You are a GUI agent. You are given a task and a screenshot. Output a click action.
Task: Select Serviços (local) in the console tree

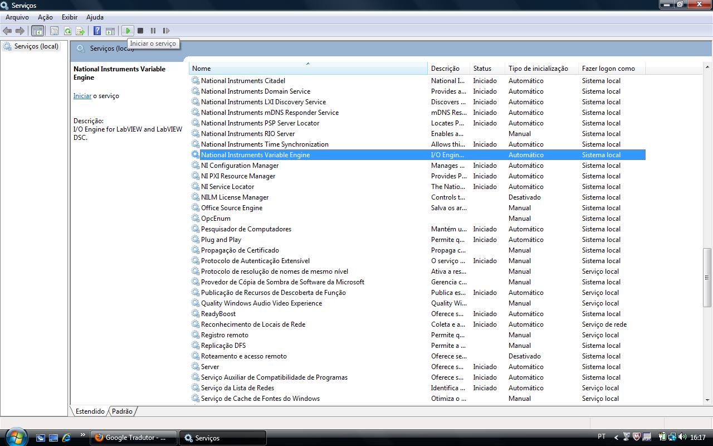tap(36, 46)
